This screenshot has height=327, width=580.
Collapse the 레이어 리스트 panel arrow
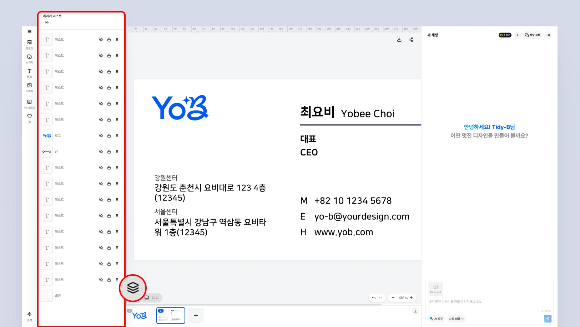coord(47,22)
